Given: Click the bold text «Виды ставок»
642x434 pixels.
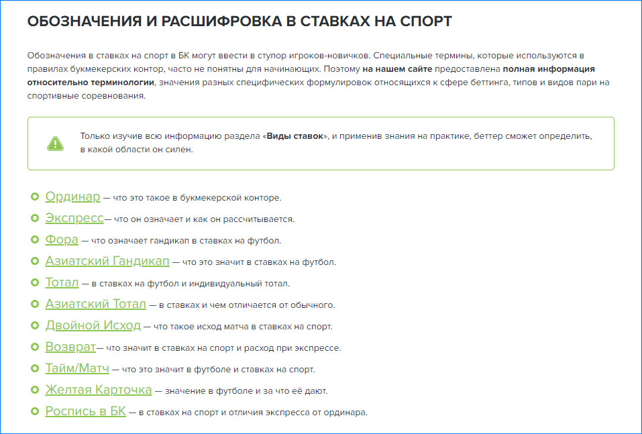Looking at the screenshot, I should (295, 136).
